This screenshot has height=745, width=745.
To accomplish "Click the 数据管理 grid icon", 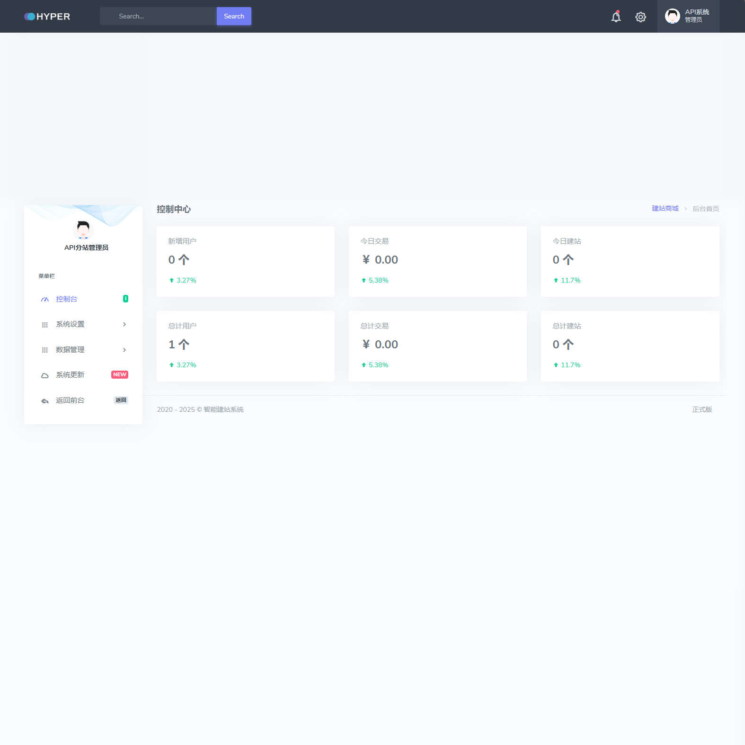I will point(45,350).
